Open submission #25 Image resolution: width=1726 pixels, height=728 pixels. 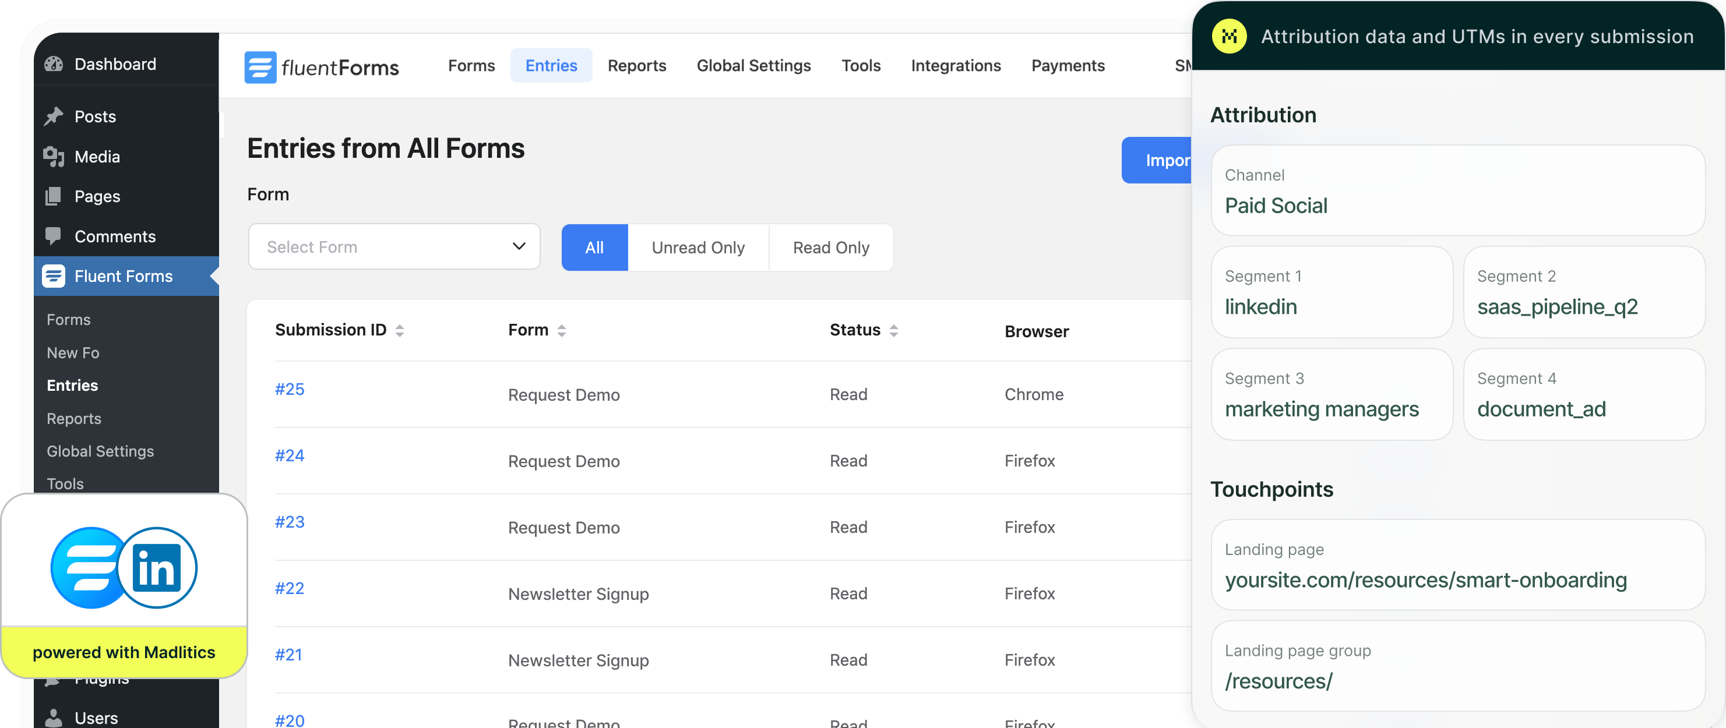290,389
